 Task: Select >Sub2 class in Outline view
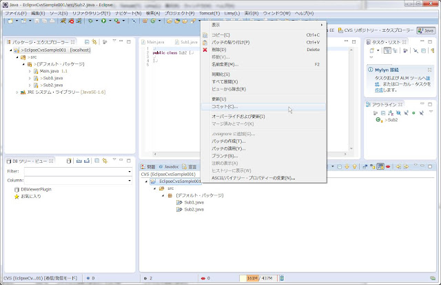coord(387,120)
